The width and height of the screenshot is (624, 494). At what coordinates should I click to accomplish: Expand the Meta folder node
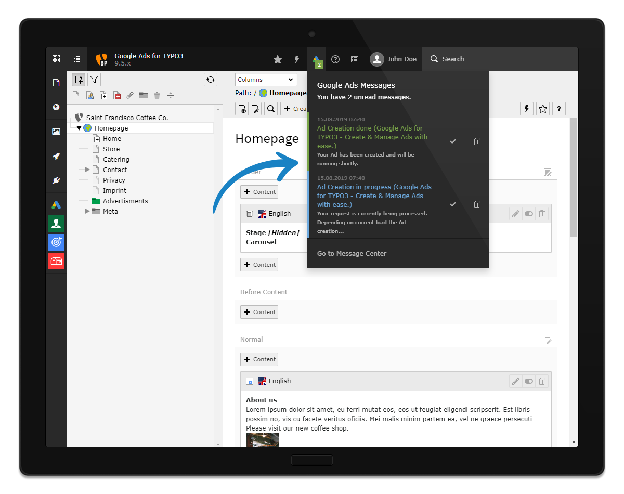tap(87, 211)
